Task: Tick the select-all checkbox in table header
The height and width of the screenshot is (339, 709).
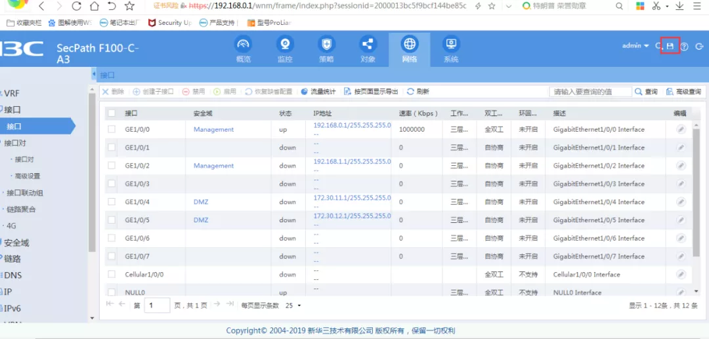Action: (x=112, y=113)
